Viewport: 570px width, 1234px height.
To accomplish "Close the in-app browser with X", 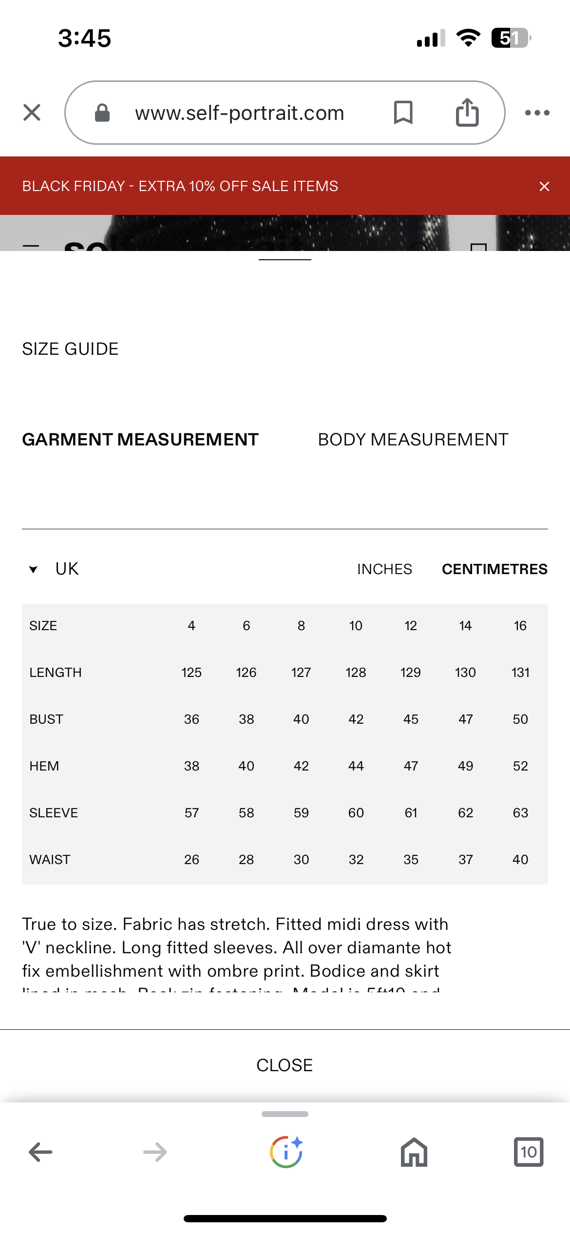I will 32,113.
